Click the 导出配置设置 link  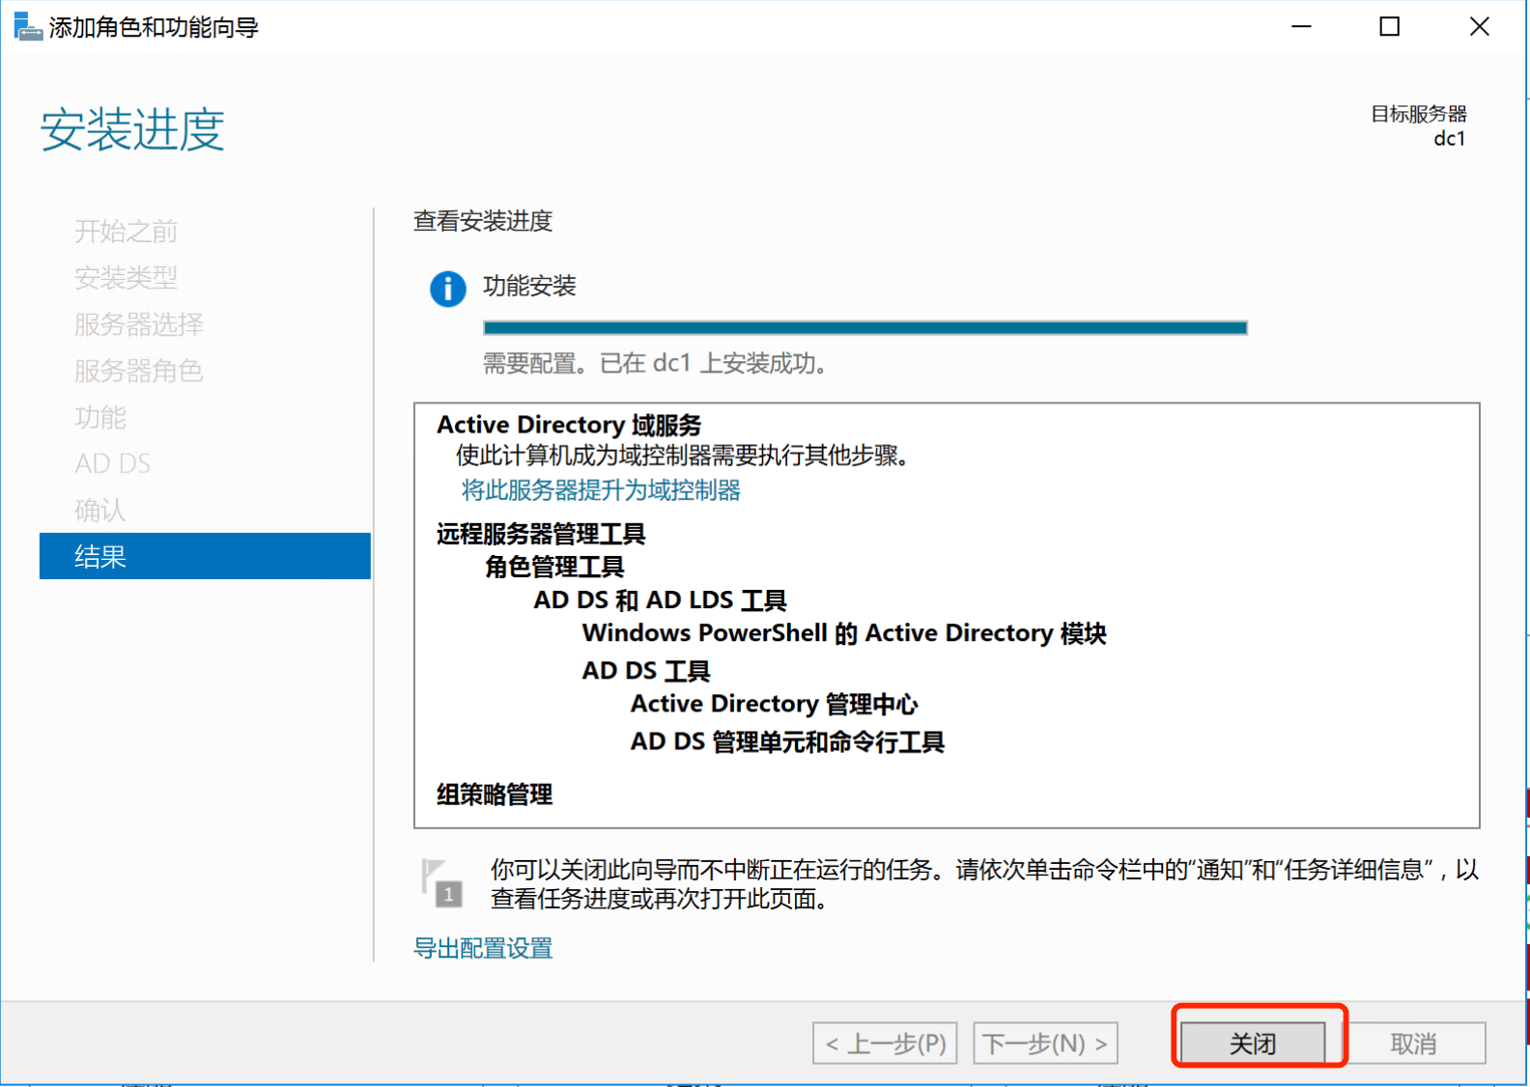point(483,948)
